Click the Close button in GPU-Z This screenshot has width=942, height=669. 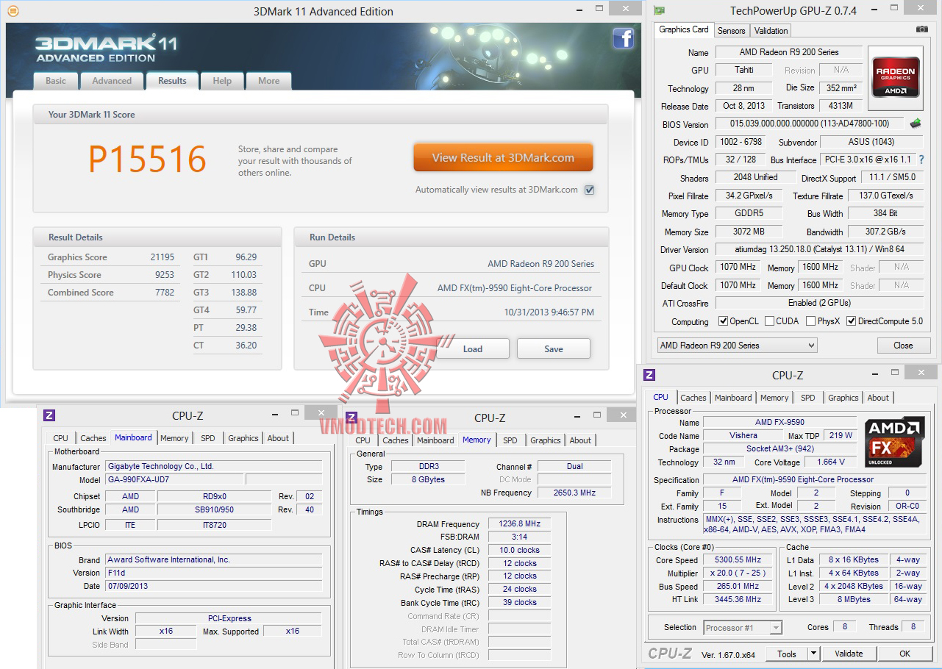pyautogui.click(x=903, y=346)
